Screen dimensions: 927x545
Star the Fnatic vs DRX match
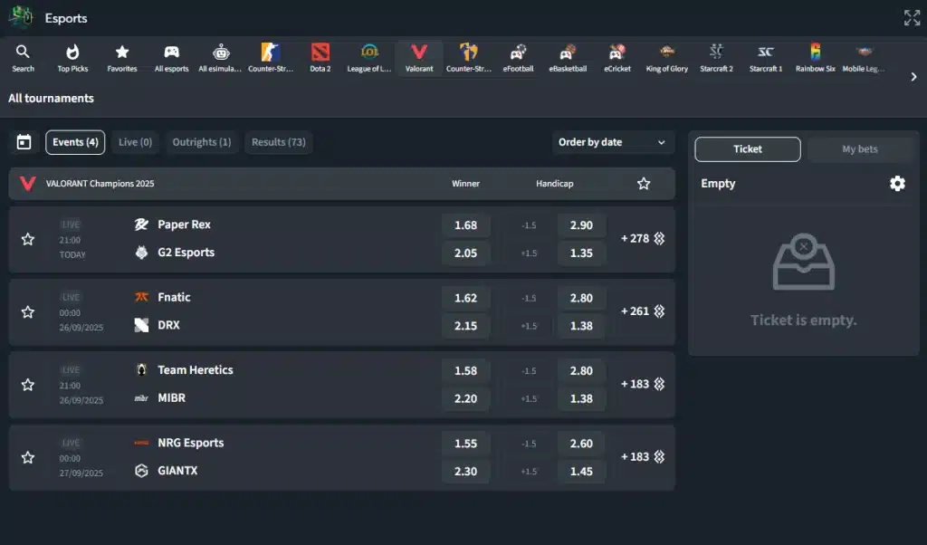[x=28, y=311]
